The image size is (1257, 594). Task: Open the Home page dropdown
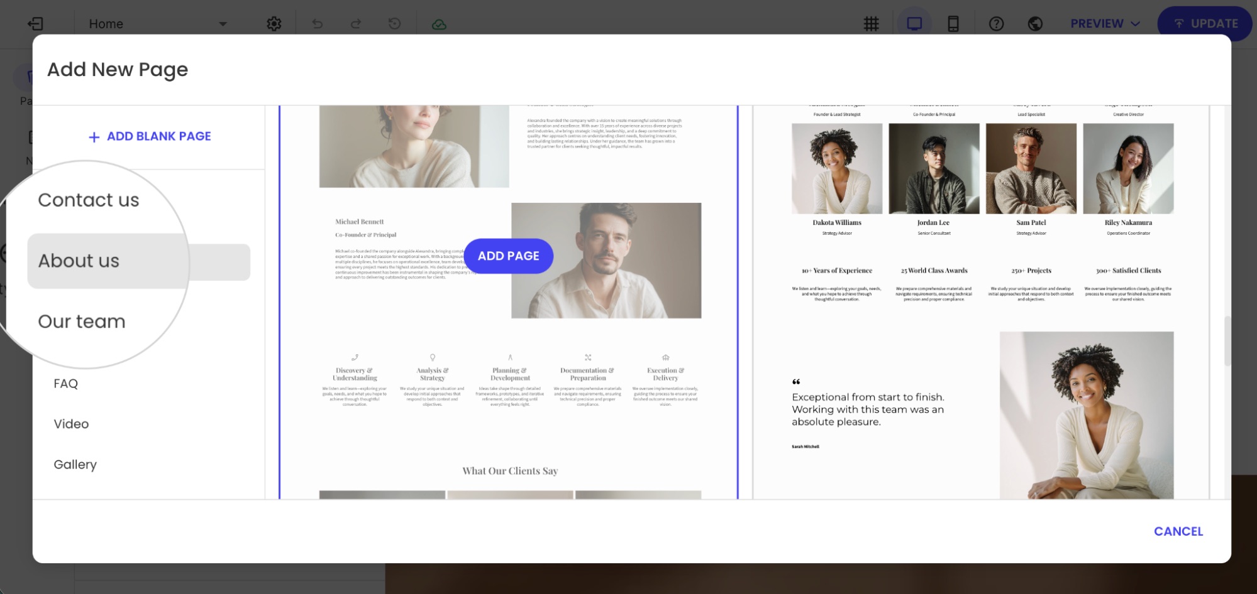point(157,24)
